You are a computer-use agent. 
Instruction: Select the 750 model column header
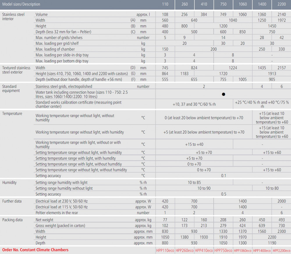click(223, 4)
